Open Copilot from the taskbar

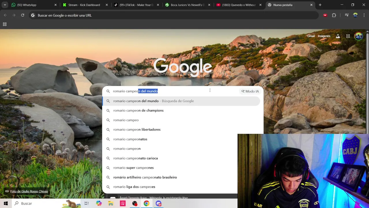tap(99, 203)
